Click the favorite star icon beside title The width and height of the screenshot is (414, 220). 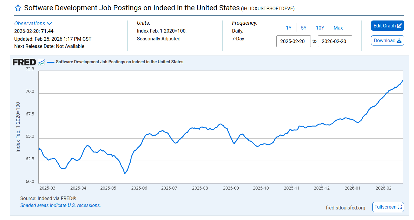pos(18,8)
